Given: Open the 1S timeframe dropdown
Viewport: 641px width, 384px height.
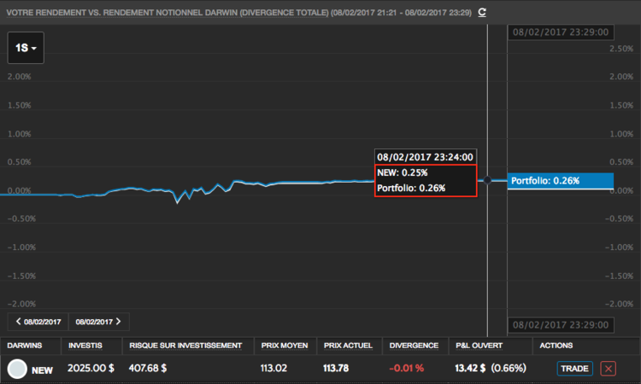Looking at the screenshot, I should (26, 48).
